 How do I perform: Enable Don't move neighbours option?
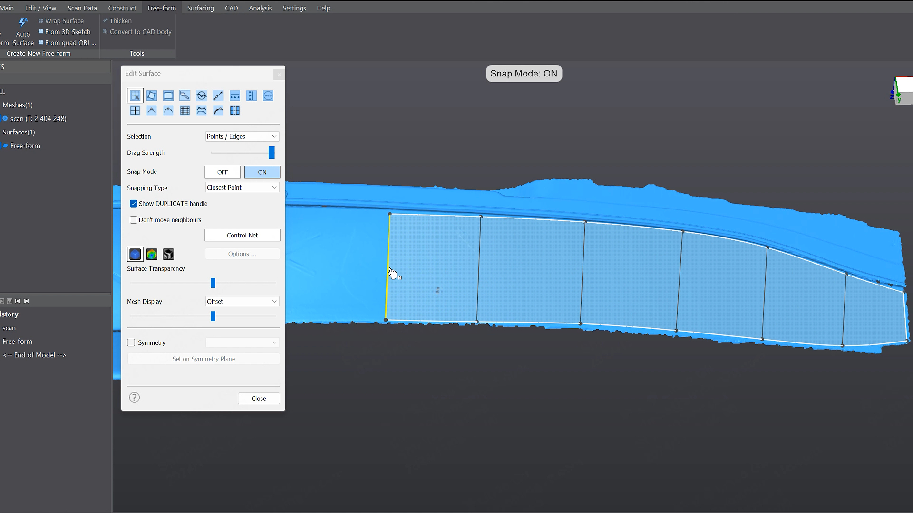point(134,219)
